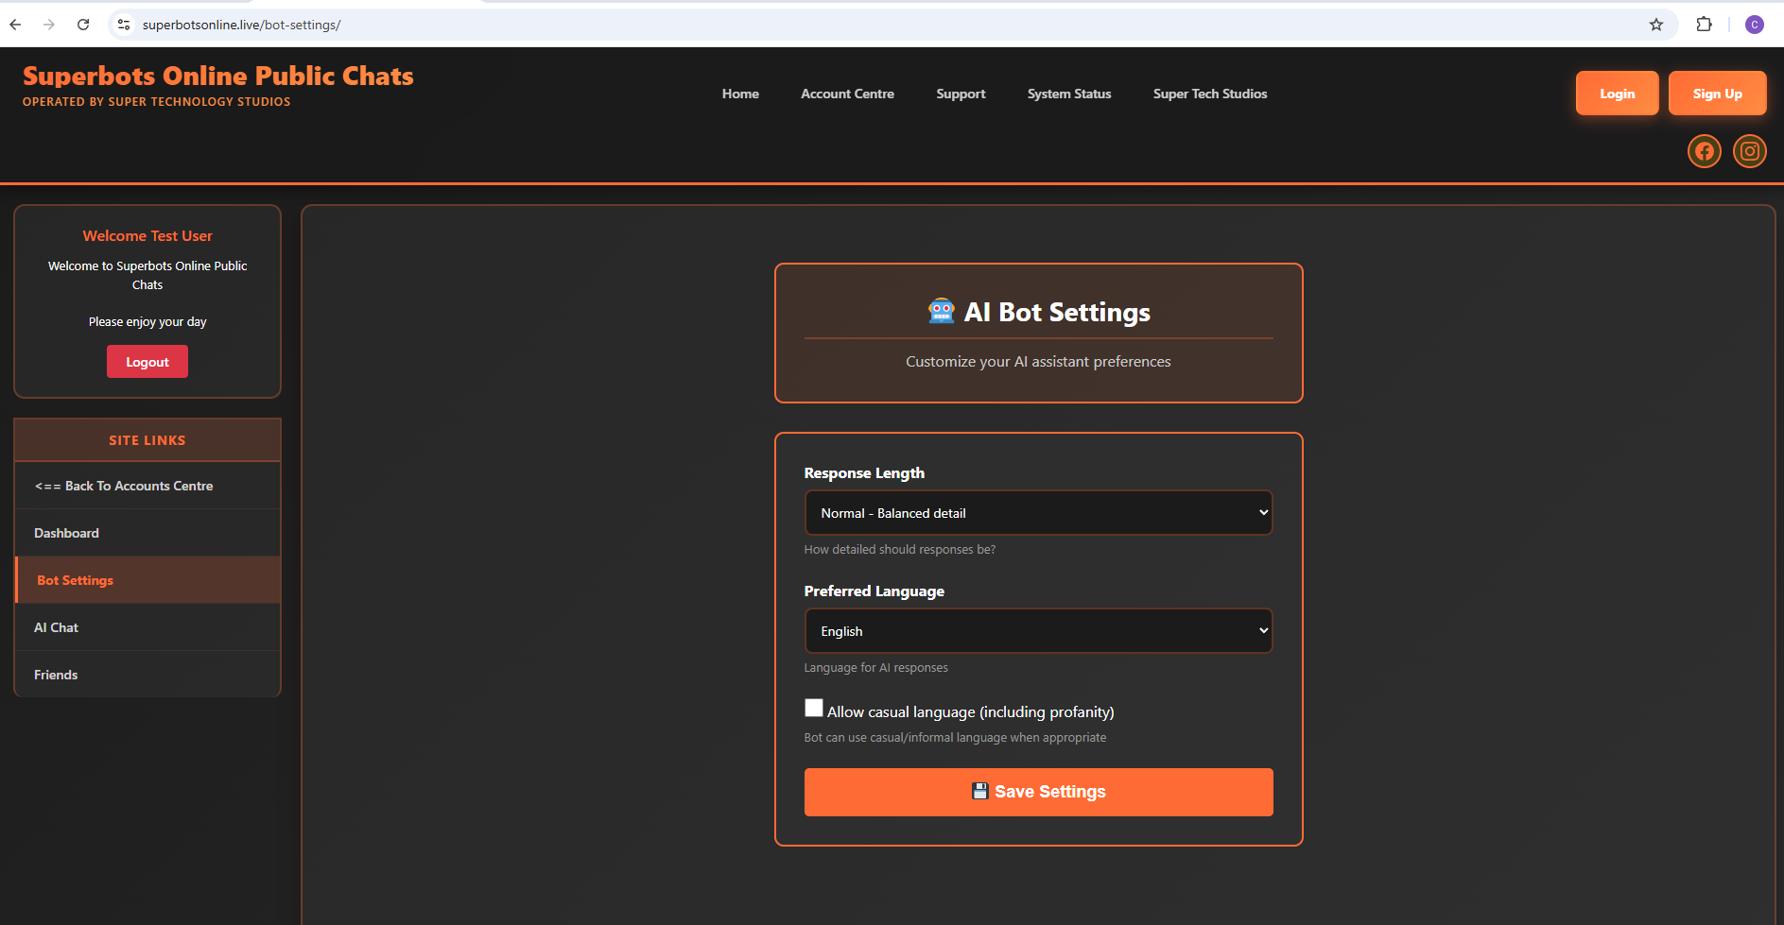Visit Super Tech Studios nav link
Viewport: 1784px width, 925px height.
1210,94
